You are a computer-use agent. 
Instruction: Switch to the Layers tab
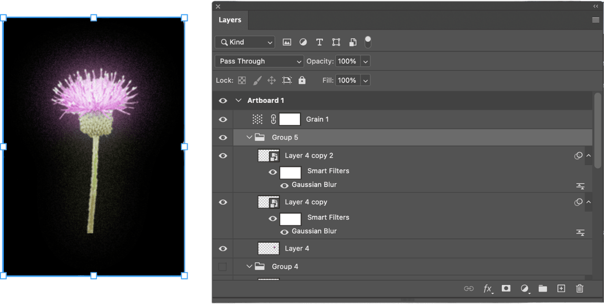(x=230, y=20)
